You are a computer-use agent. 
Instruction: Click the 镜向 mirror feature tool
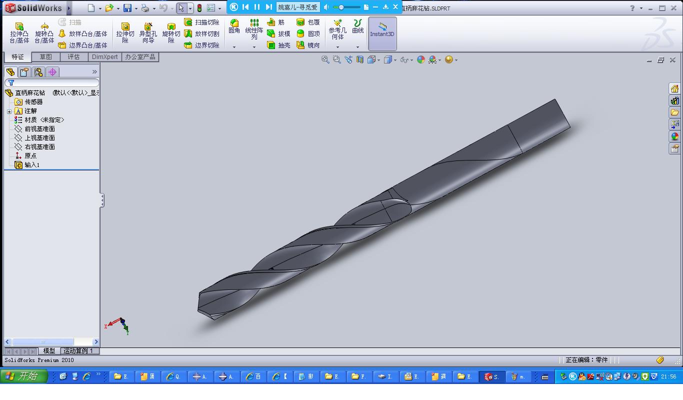pyautogui.click(x=308, y=45)
